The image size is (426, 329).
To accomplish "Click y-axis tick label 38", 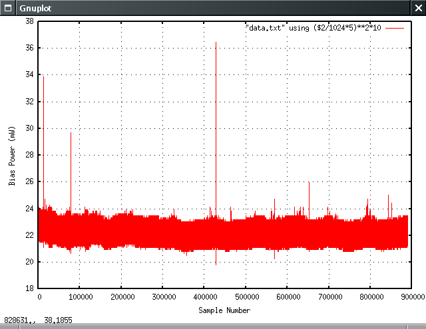I will [x=29, y=21].
